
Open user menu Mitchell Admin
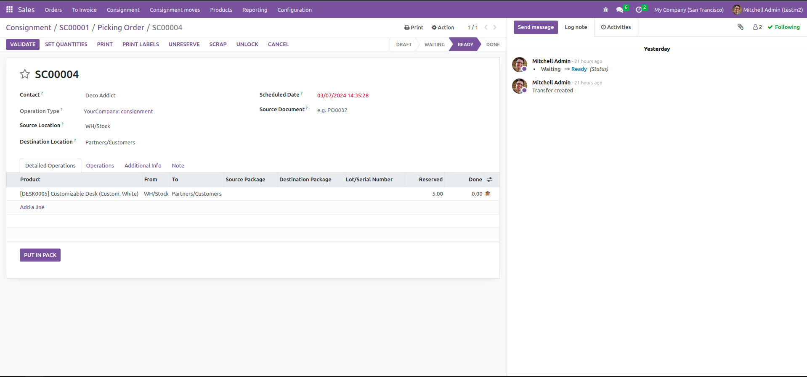tap(767, 10)
